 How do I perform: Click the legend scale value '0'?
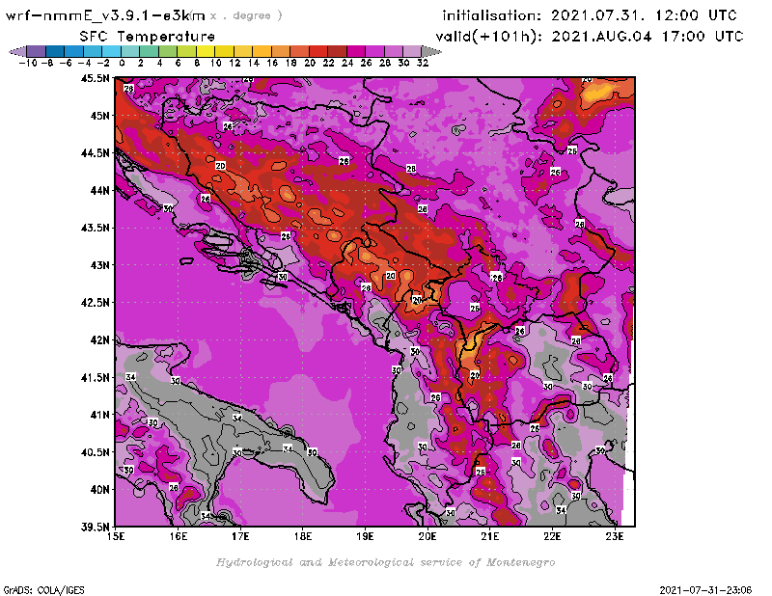[x=122, y=63]
